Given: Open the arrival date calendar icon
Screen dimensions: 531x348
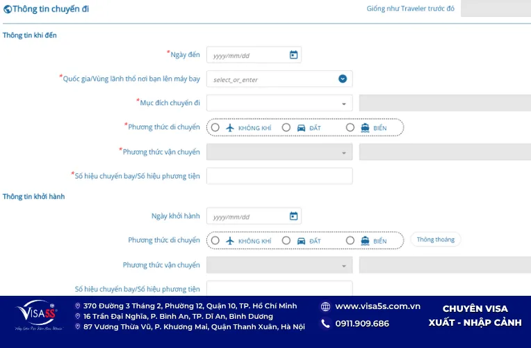Looking at the screenshot, I should (293, 54).
